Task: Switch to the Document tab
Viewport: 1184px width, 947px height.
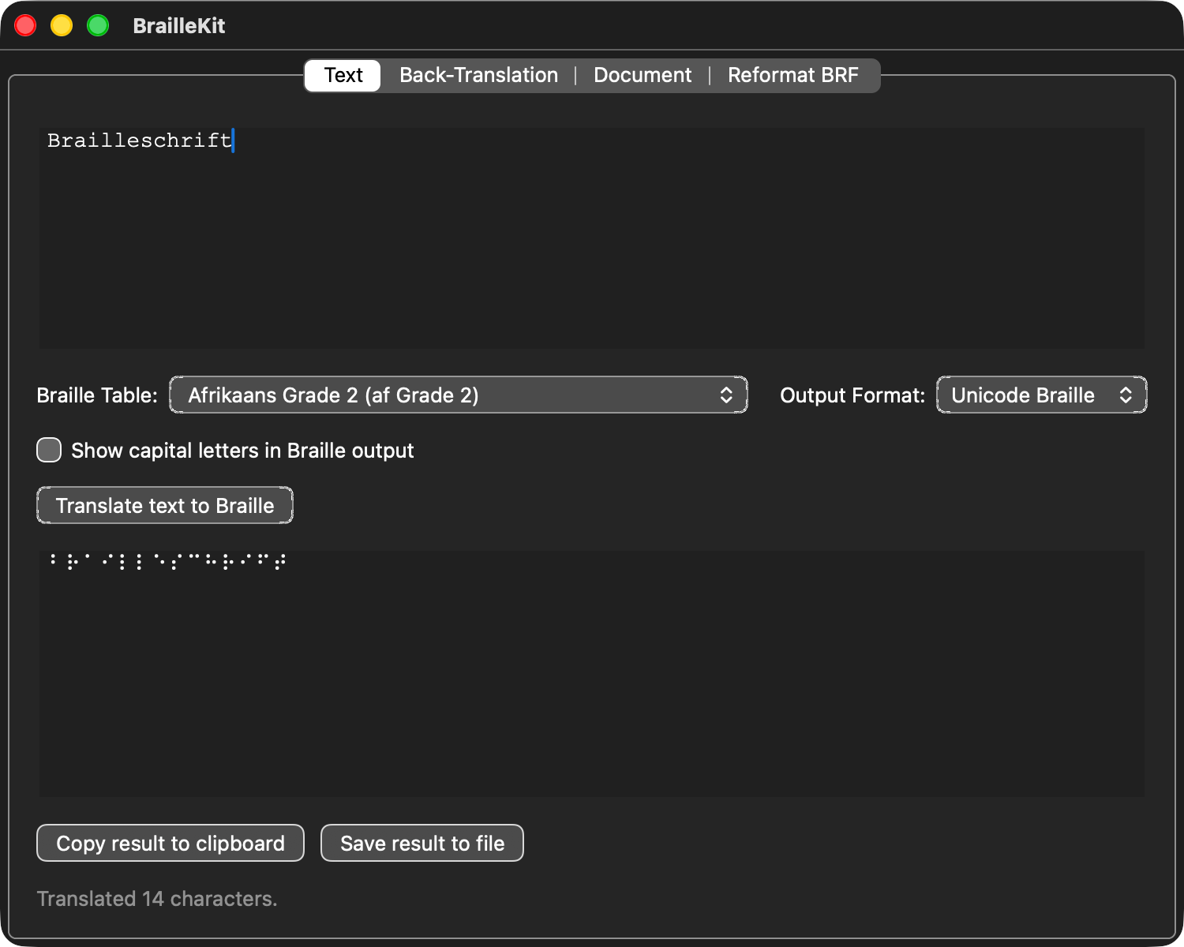Action: pyautogui.click(x=643, y=76)
